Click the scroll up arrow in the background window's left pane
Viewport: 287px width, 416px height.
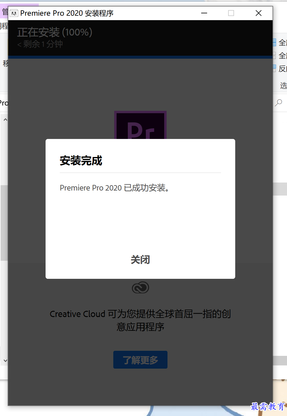(5, 120)
